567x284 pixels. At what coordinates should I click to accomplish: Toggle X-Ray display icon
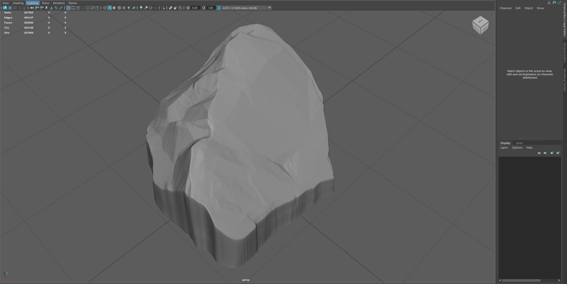pyautogui.click(x=170, y=8)
